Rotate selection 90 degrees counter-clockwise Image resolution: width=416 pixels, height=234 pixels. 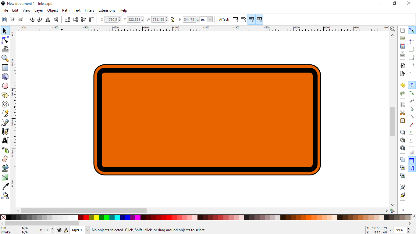click(x=32, y=20)
